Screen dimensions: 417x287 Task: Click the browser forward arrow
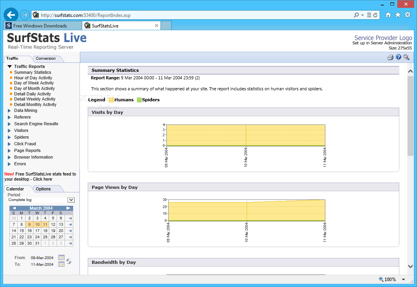[25, 15]
